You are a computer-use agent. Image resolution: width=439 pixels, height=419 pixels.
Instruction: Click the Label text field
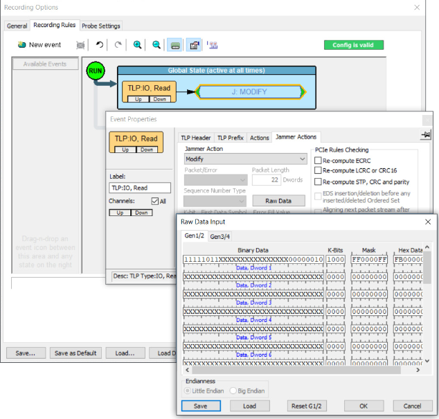point(140,188)
